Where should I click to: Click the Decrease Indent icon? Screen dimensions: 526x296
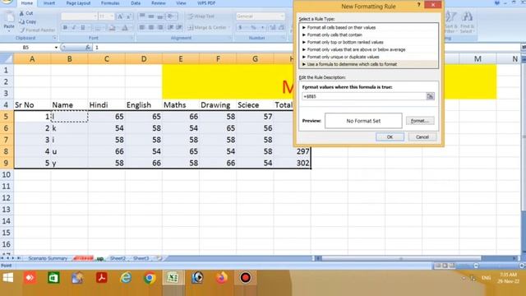tap(170, 27)
